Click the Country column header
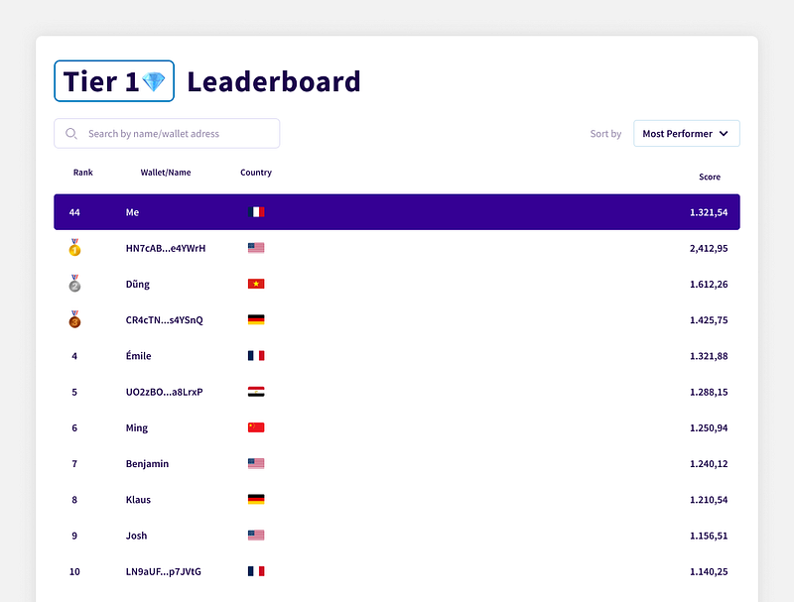The height and width of the screenshot is (602, 794). point(256,173)
